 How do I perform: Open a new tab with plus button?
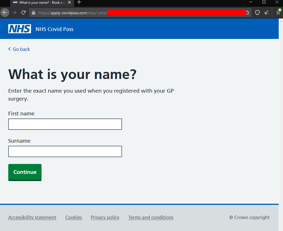[x=79, y=2]
